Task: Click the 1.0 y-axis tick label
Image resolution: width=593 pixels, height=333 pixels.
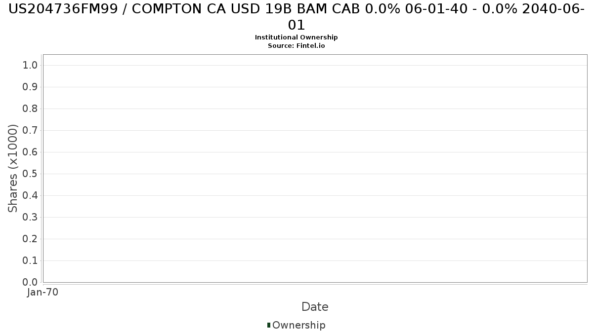Action: (x=30, y=66)
